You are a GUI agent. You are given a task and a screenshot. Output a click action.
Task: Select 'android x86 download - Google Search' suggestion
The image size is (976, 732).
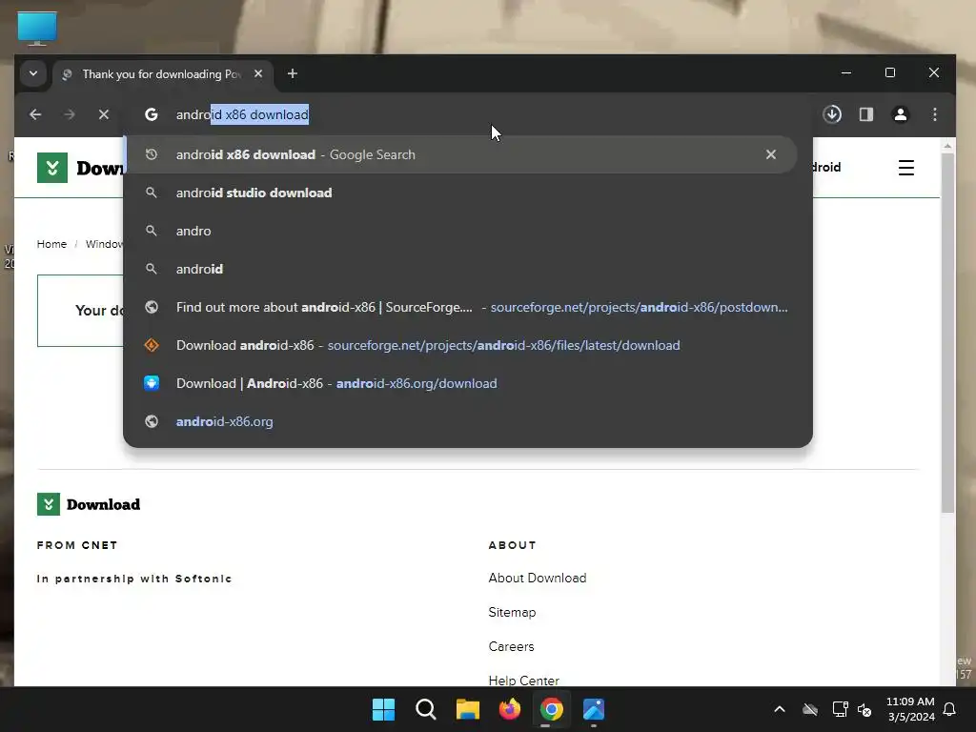pos(460,154)
